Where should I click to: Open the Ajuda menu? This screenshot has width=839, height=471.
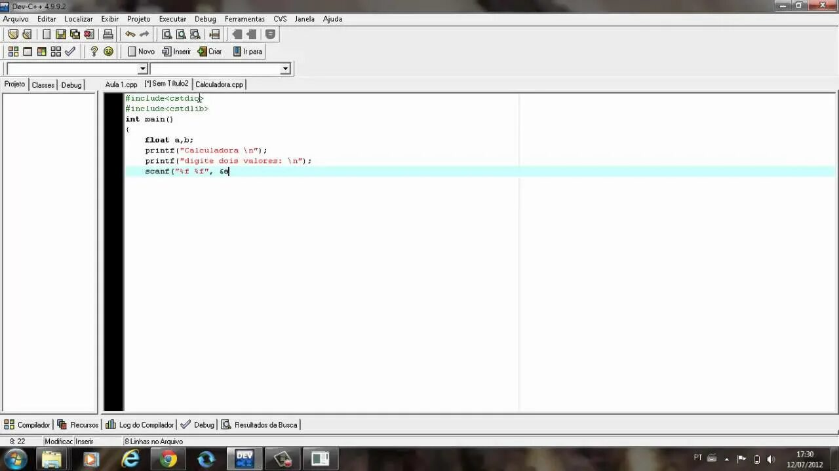[332, 19]
